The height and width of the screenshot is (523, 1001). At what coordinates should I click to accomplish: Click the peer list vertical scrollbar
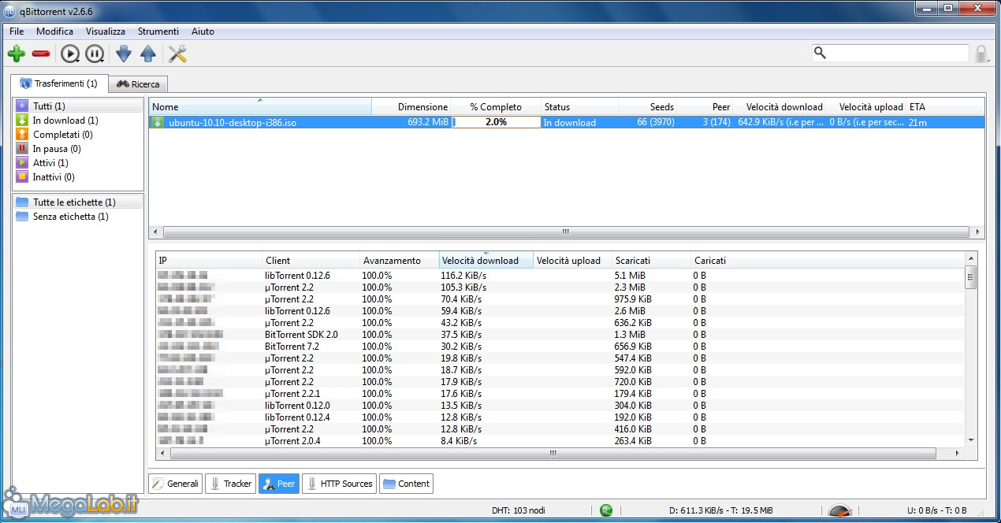pos(971,278)
